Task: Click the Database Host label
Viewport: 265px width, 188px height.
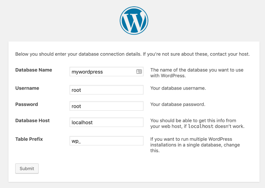Action: 33,121
